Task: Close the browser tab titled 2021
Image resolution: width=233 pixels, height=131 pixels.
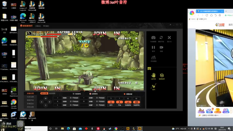Action: [x=222, y=11]
